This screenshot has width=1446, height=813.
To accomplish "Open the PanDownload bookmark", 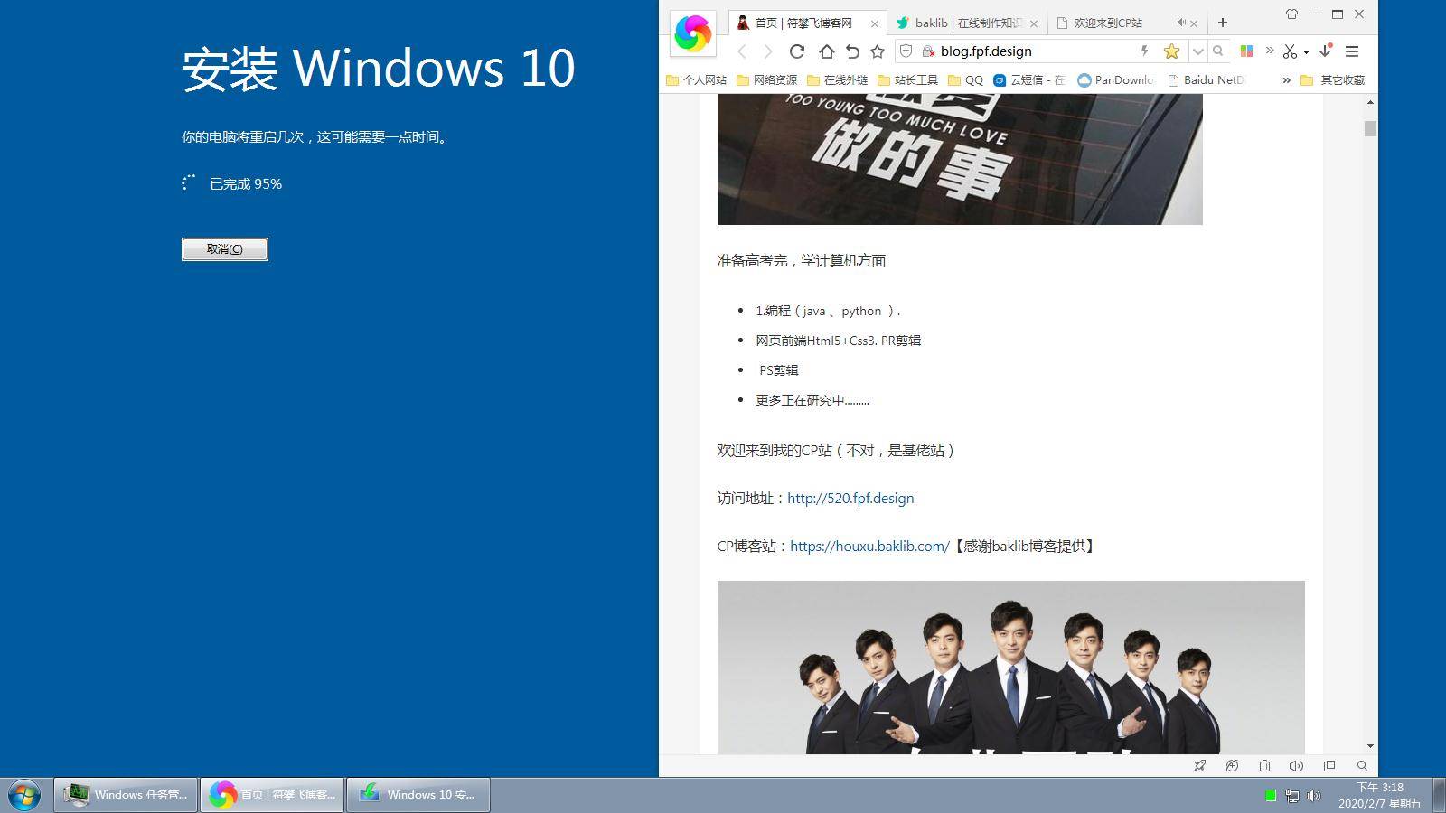I will click(x=1115, y=80).
